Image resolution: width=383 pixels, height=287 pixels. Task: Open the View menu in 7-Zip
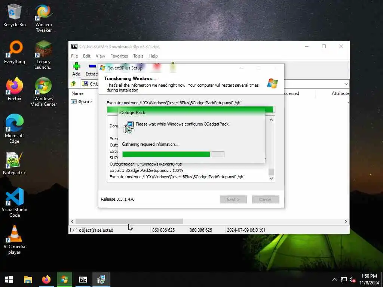click(100, 56)
